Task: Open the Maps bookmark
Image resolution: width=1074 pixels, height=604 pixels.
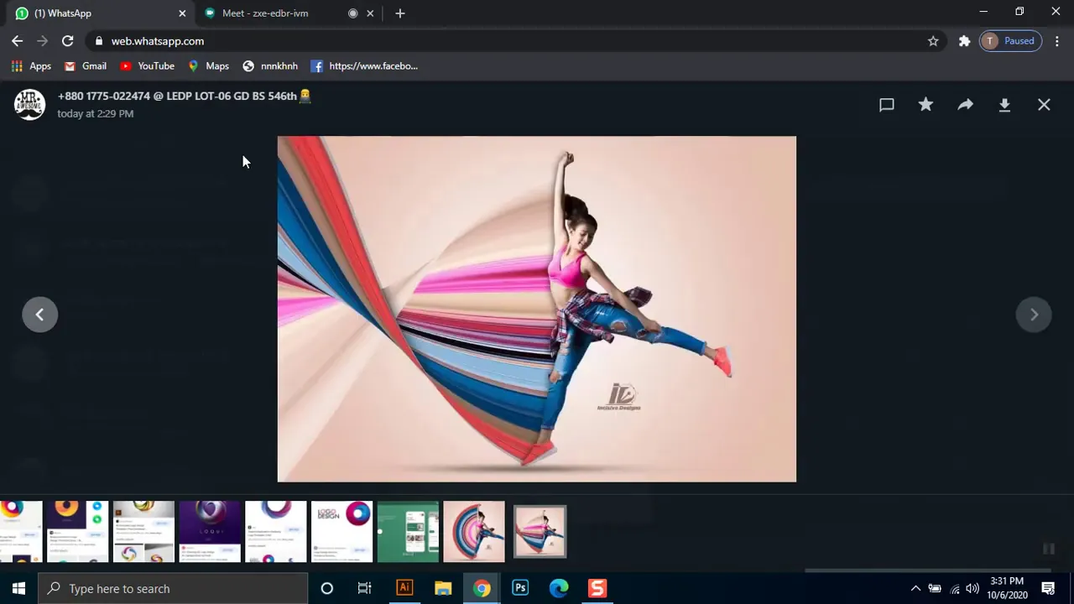Action: [208, 66]
